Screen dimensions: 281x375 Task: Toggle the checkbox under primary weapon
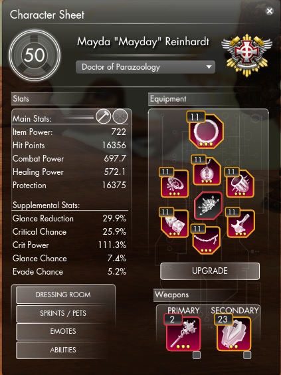(197, 355)
